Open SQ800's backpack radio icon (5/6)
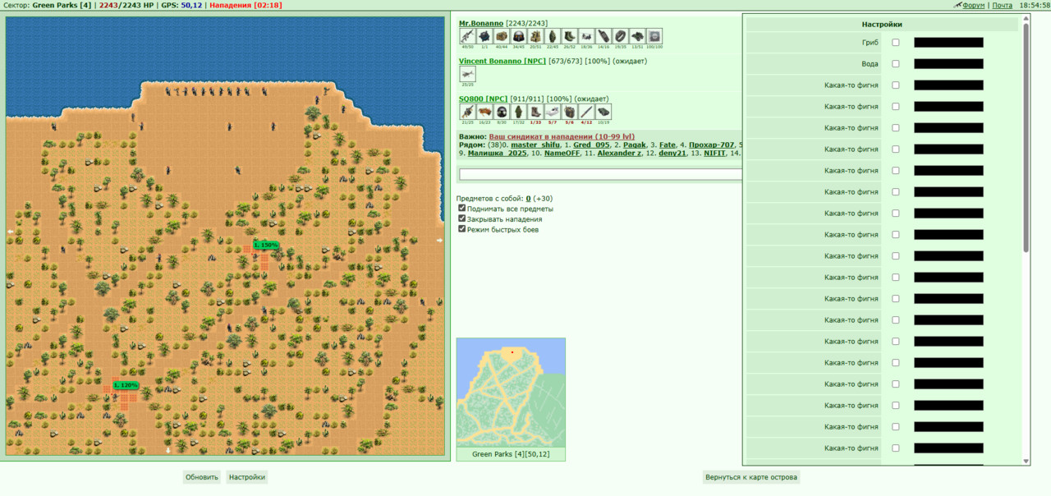Screen dimensions: 1051x496 click(570, 112)
